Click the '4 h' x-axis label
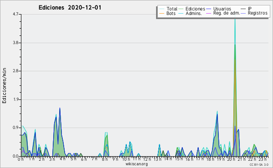This screenshot has width=273, height=168. point(62,159)
